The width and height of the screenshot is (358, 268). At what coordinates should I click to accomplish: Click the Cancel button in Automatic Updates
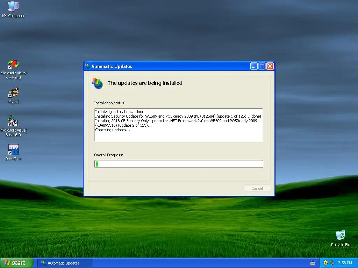click(257, 188)
